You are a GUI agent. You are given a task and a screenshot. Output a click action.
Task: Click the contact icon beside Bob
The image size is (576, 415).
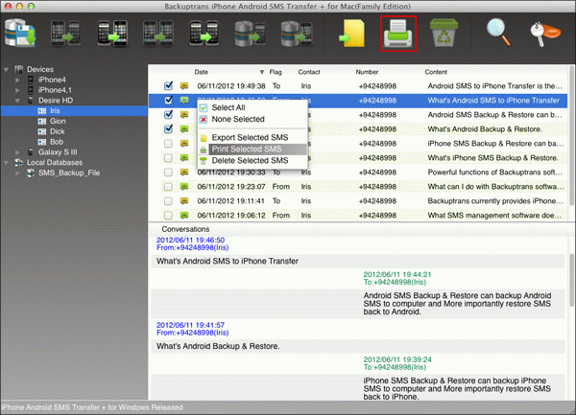(42, 142)
